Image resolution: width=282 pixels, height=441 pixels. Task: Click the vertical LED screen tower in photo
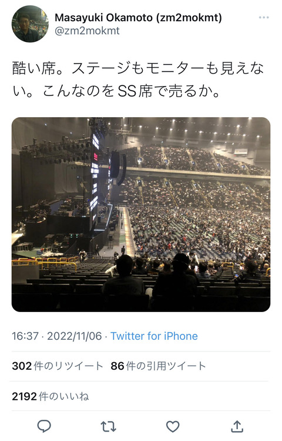(95, 180)
